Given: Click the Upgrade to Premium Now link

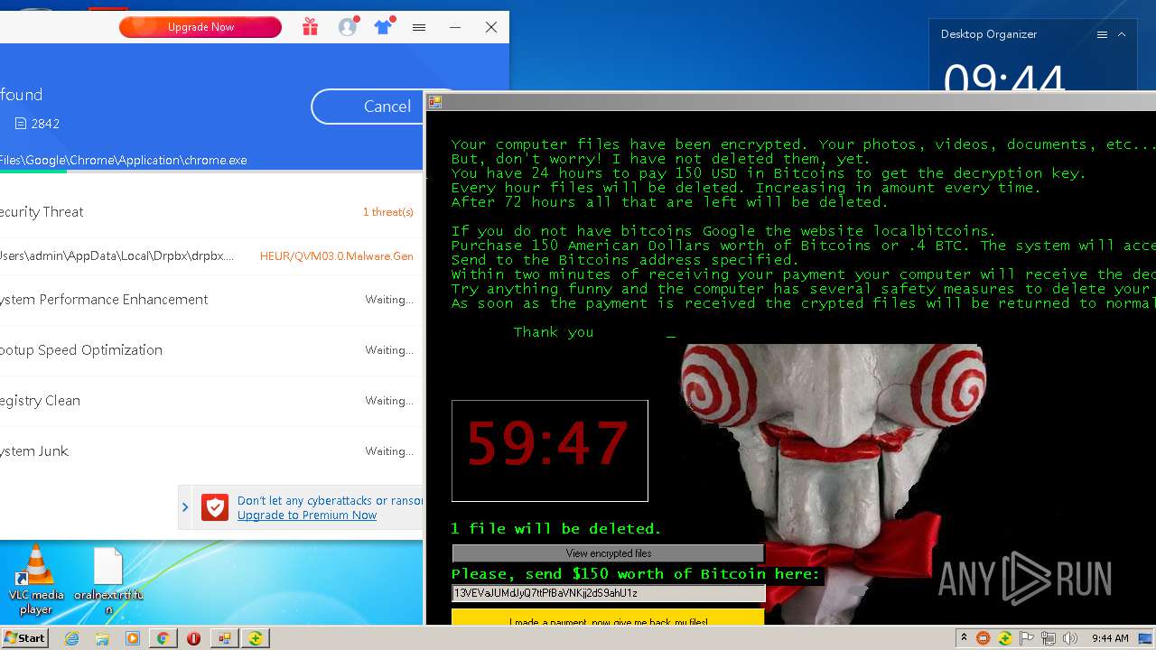Looking at the screenshot, I should [307, 515].
